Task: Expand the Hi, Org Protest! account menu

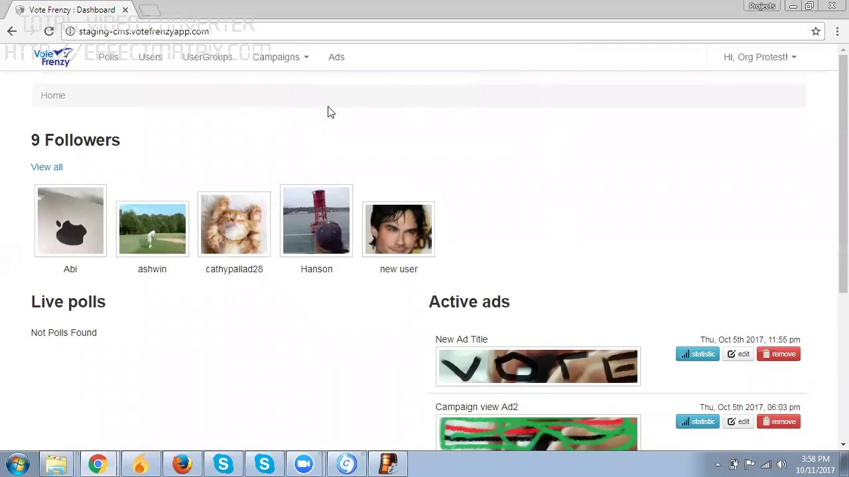Action: (x=760, y=57)
